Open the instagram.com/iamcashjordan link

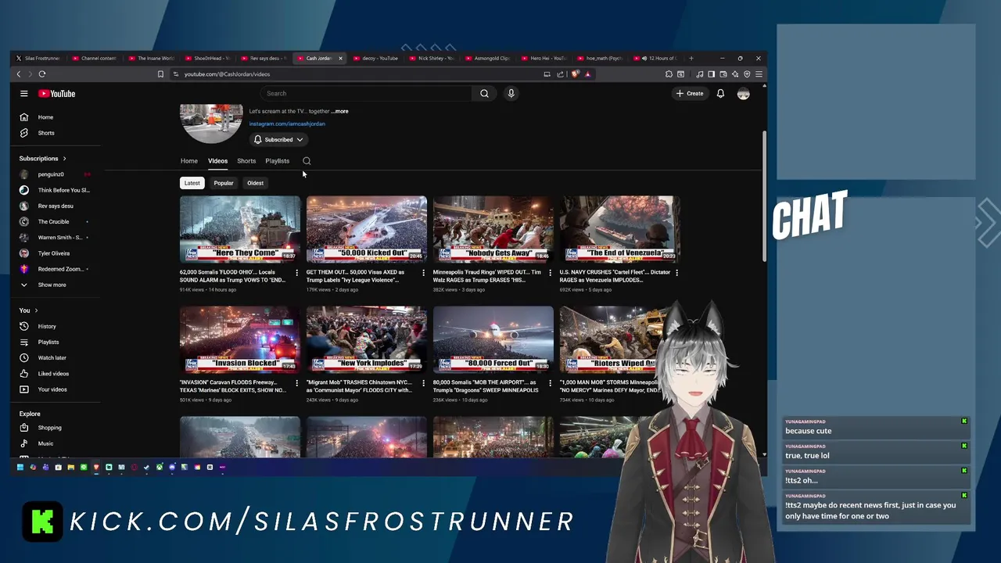click(287, 124)
